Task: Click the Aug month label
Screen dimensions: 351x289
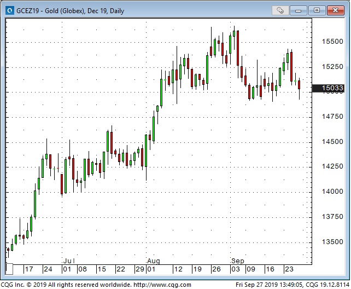Action: (x=154, y=261)
